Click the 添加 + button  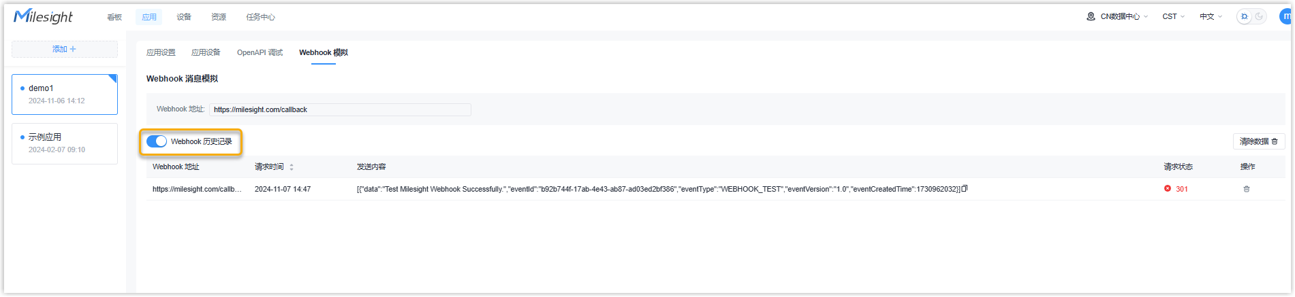[65, 49]
